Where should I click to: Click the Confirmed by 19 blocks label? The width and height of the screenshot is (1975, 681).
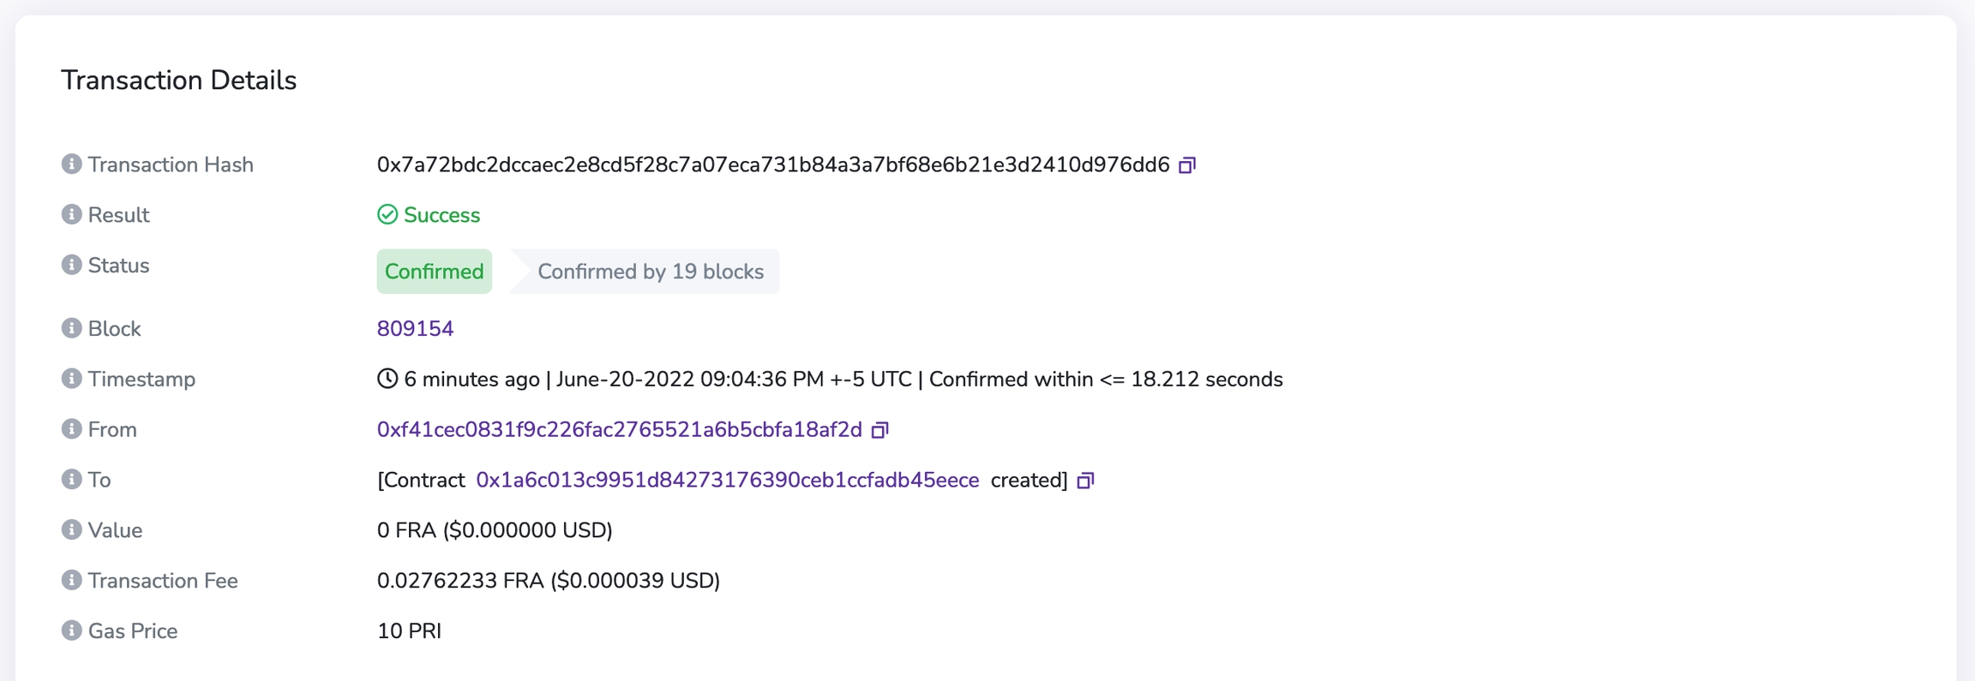click(x=650, y=272)
